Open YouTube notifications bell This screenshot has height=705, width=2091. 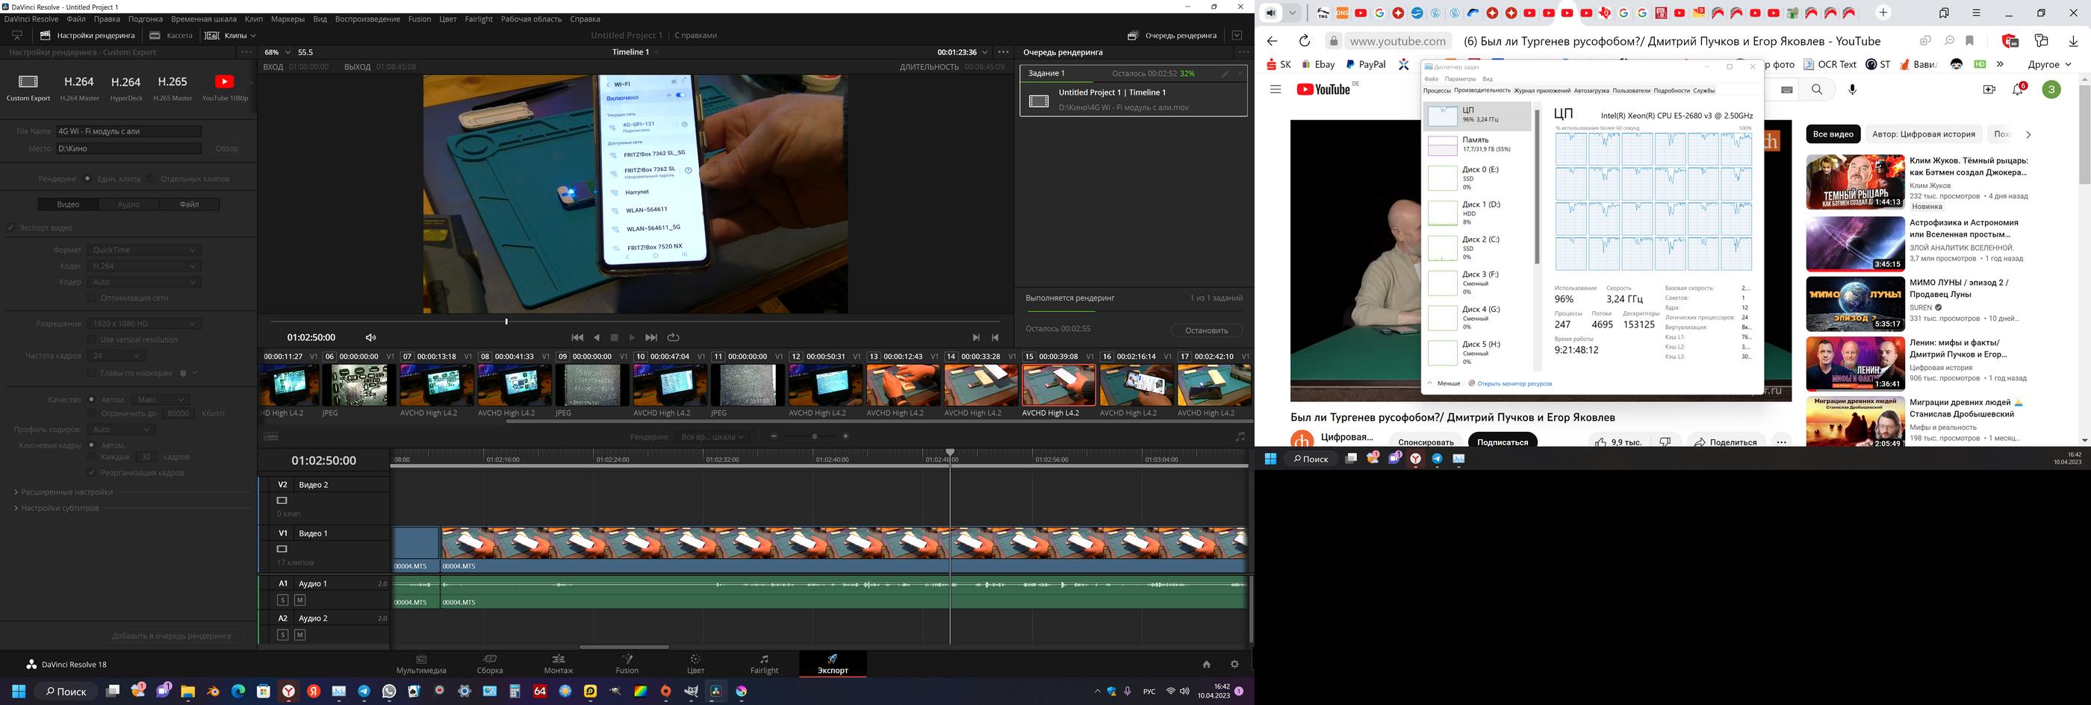[x=2018, y=90]
